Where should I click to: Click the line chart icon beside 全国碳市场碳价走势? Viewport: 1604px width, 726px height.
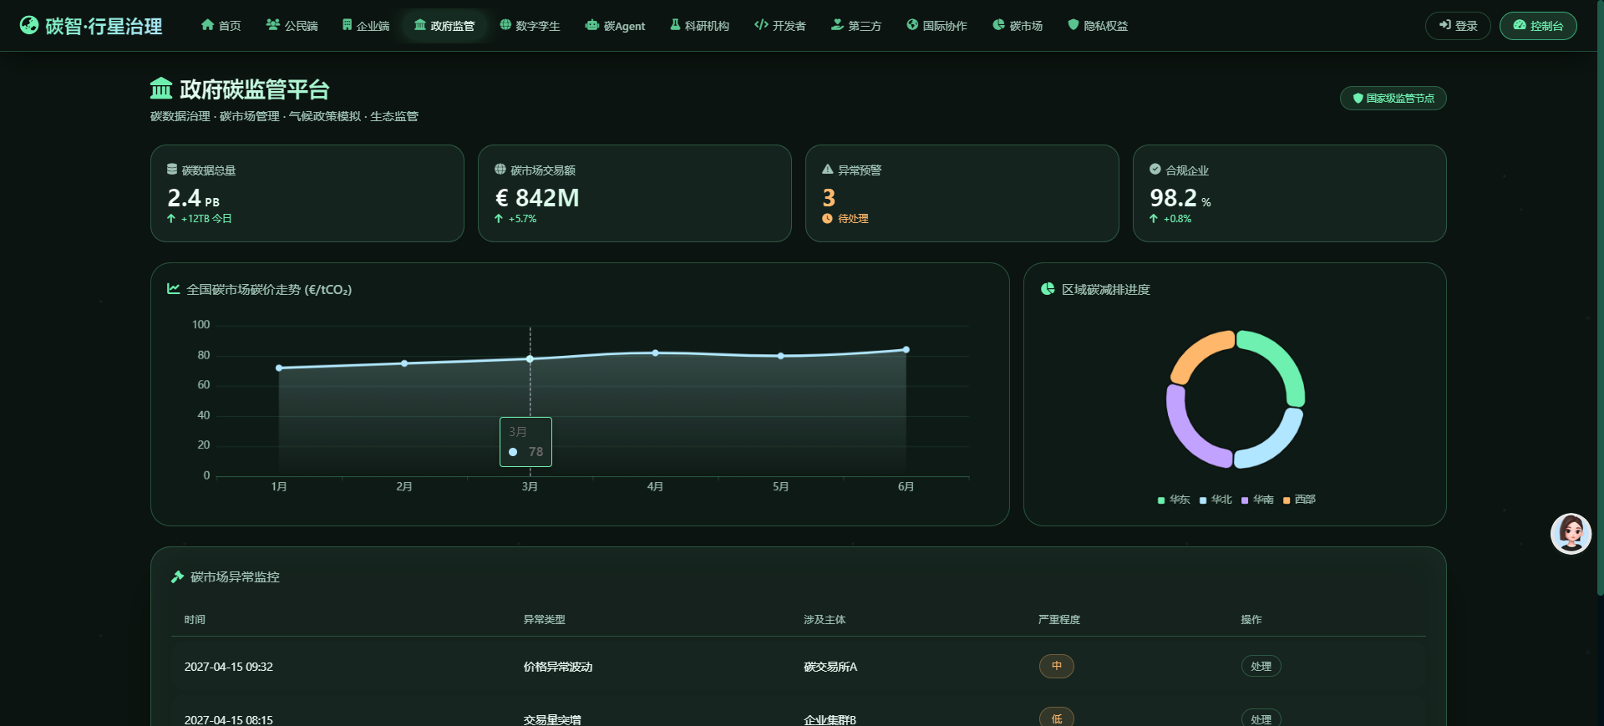click(174, 289)
